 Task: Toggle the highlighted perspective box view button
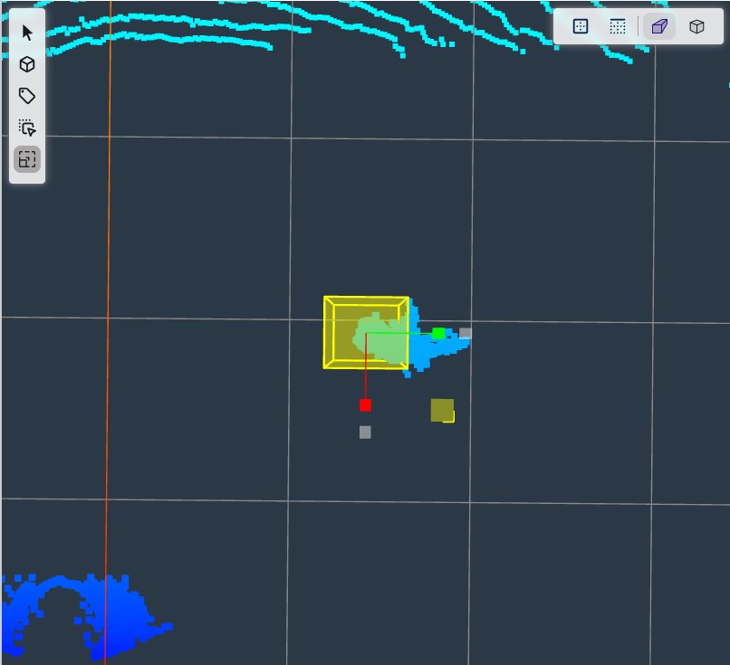659,27
